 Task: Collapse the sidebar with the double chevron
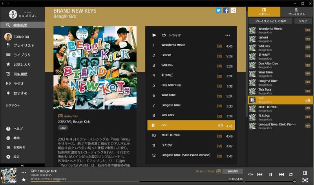(22, 165)
